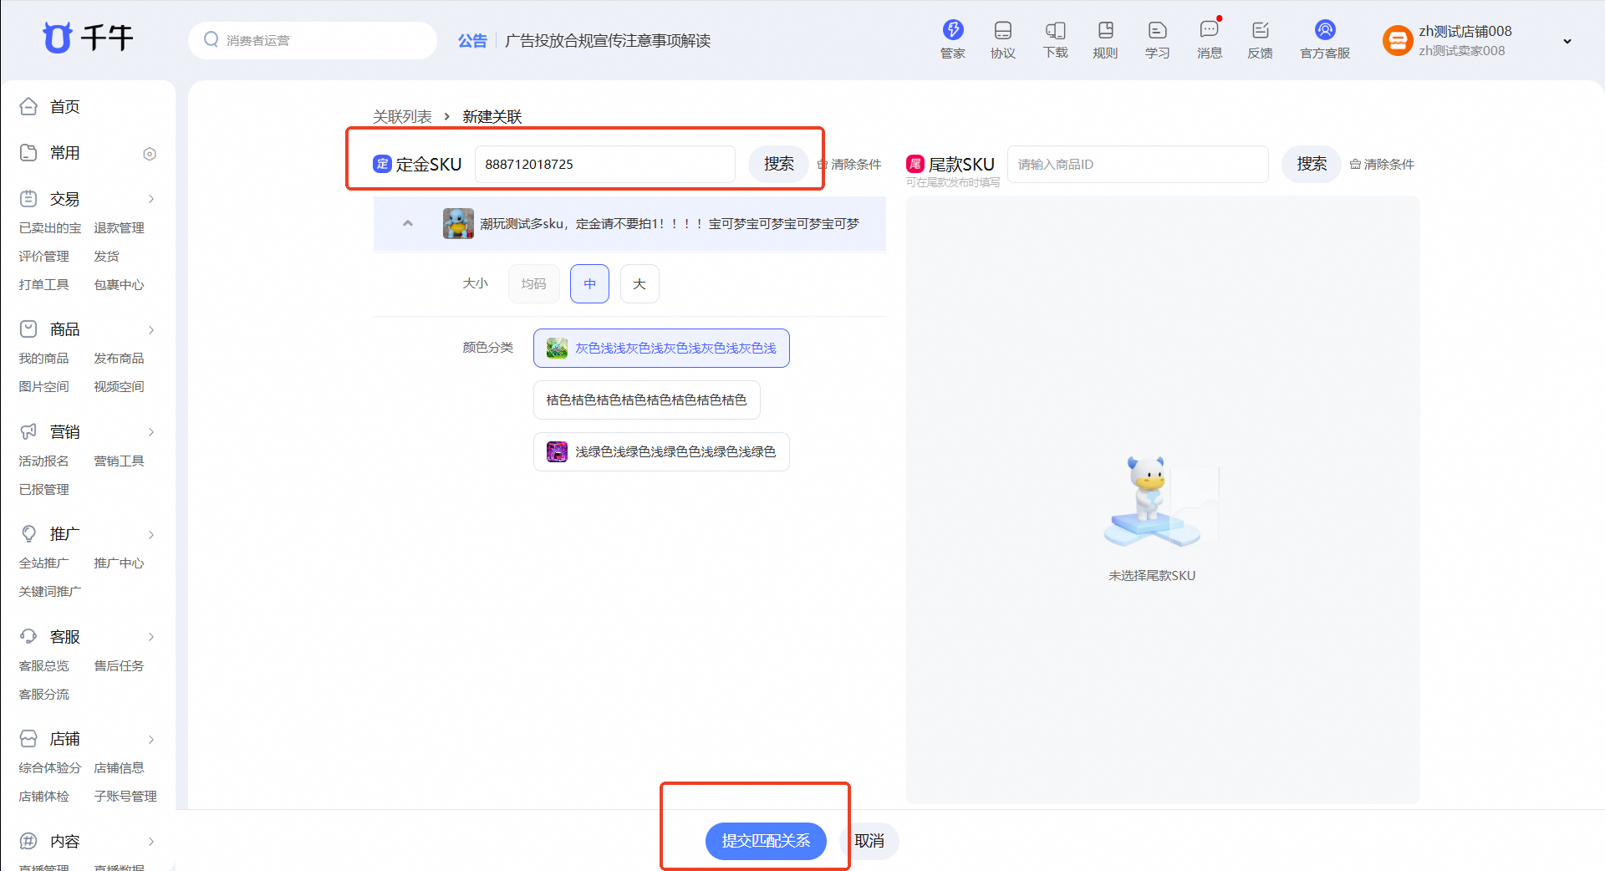The image size is (1605, 871).
Task: Expand the 交易 sidebar section
Action: coord(151,199)
